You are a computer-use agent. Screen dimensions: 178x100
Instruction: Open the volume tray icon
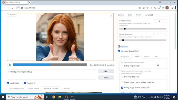coord(161,97)
